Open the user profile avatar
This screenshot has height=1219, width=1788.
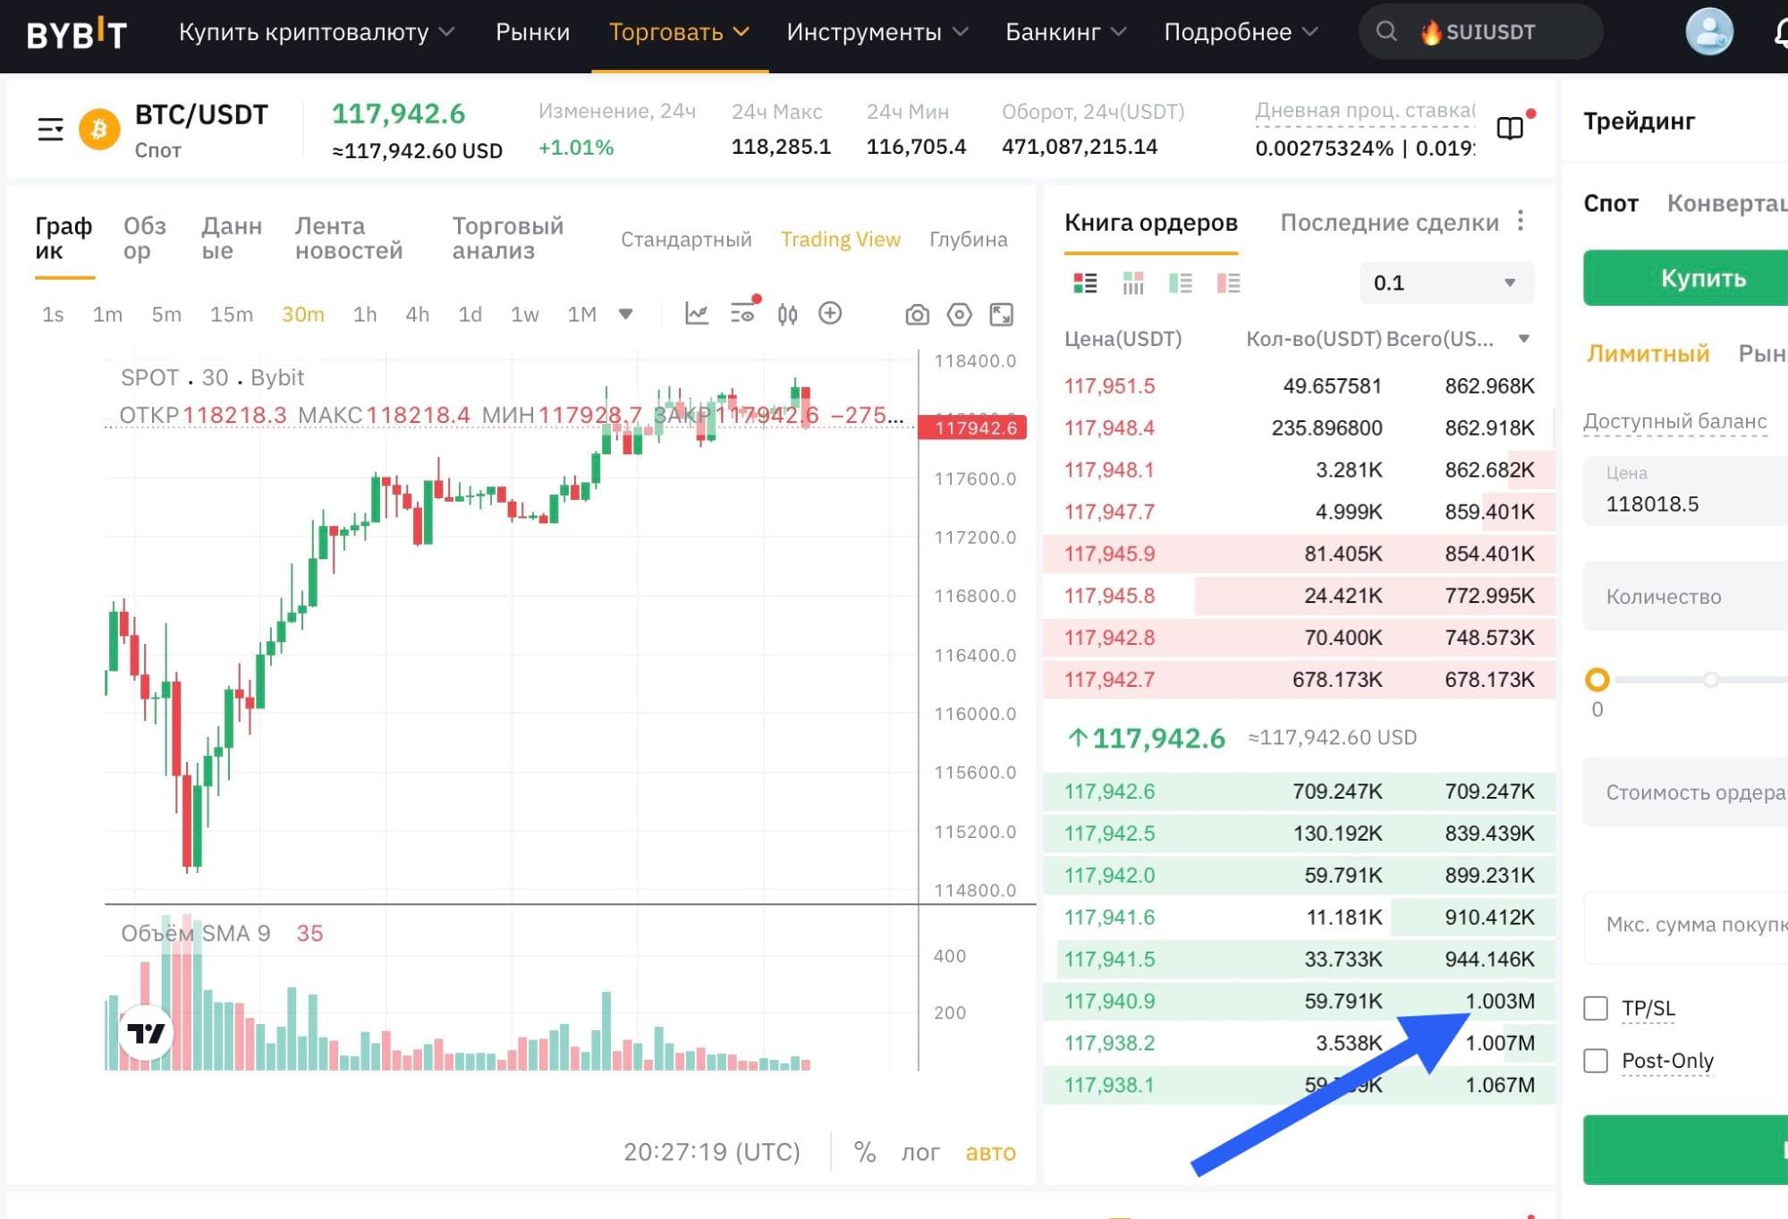(1709, 32)
